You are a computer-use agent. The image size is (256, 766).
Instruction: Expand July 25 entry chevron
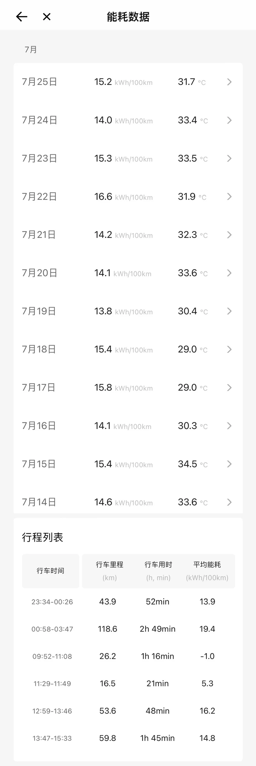pos(229,82)
